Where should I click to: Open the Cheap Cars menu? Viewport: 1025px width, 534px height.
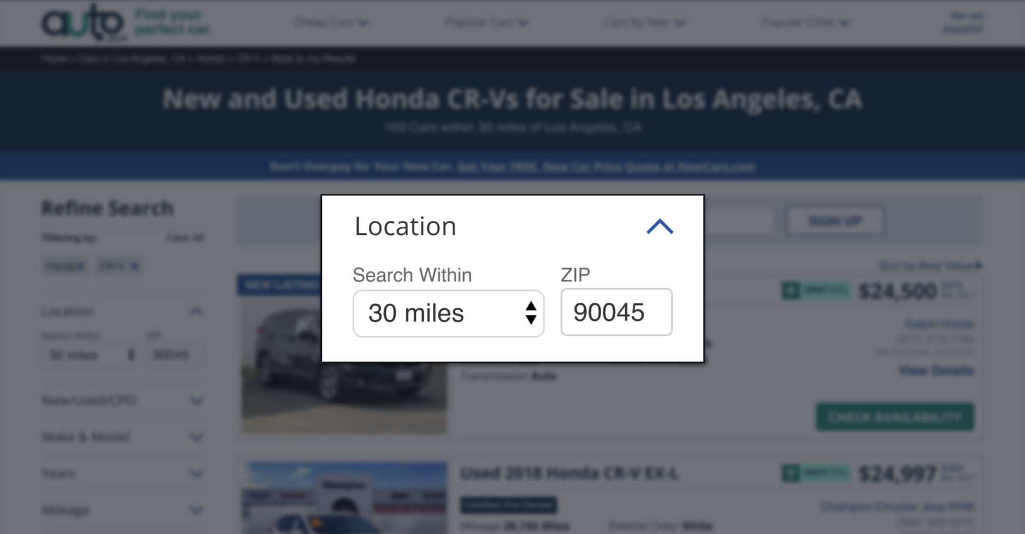coord(331,22)
